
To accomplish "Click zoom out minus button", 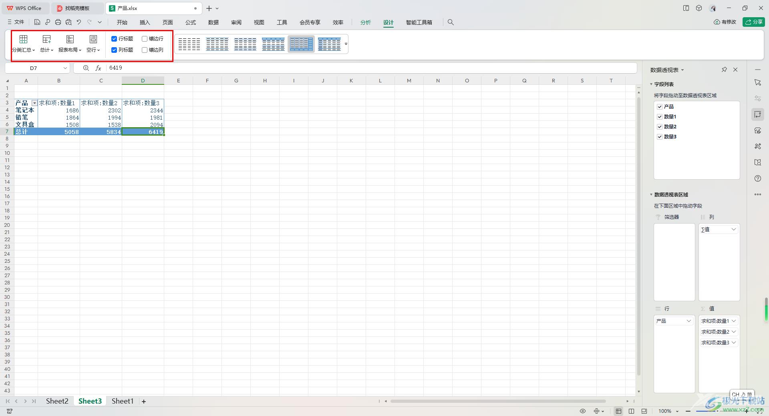I will tap(688, 411).
